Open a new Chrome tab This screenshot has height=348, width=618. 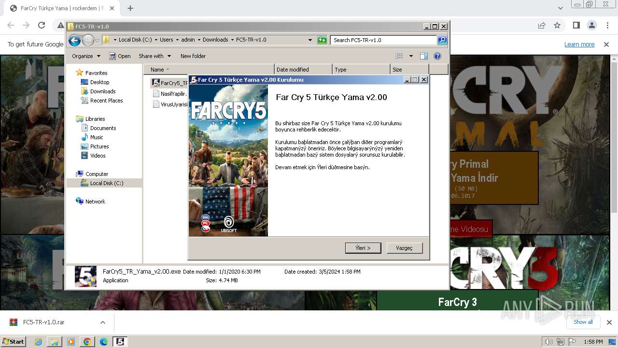[130, 8]
